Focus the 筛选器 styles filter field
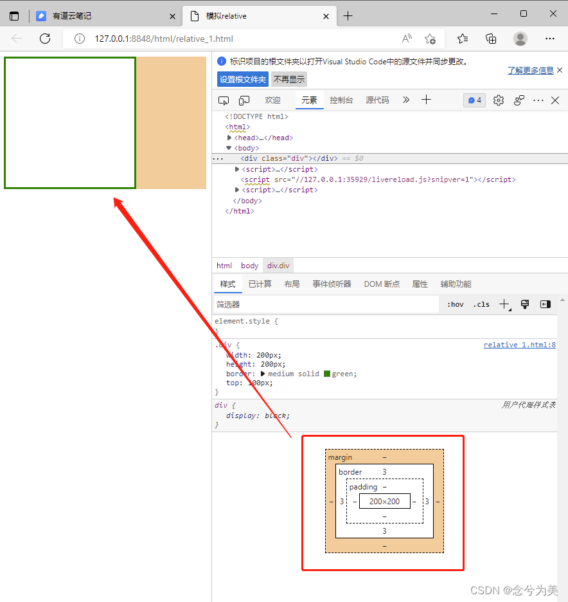This screenshot has height=602, width=568. click(326, 304)
